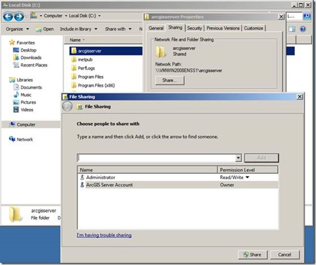
Task: Click the Forward arrow in Explorer window
Action: click(x=19, y=17)
